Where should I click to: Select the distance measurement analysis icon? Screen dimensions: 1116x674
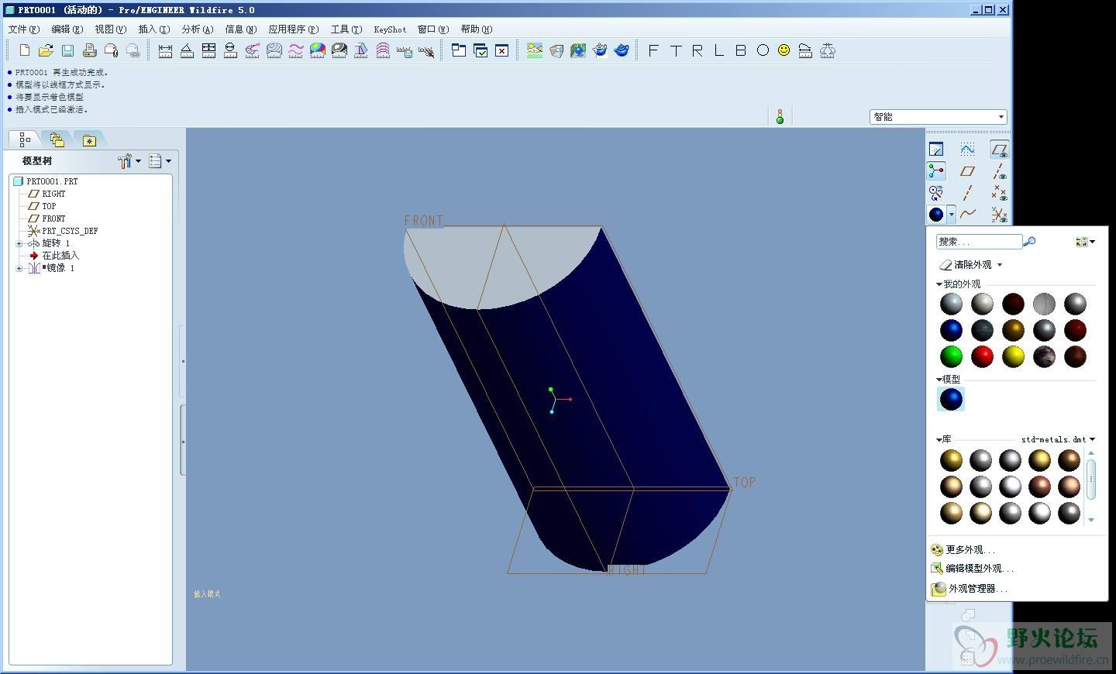(165, 50)
